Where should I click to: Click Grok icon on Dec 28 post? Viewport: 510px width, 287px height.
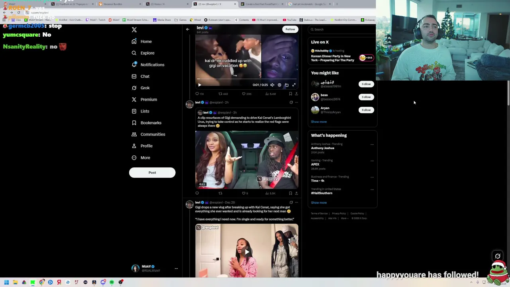point(291,202)
